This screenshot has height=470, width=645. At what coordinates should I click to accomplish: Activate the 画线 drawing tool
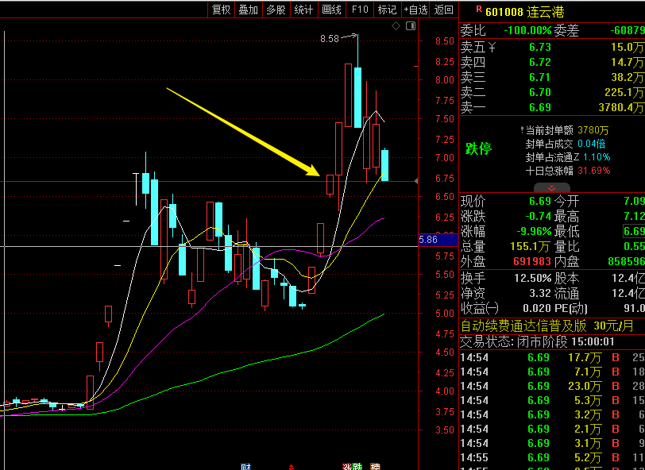tap(331, 10)
